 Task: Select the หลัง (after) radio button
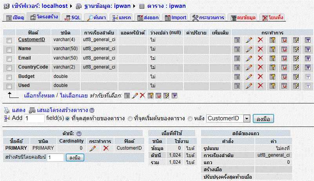tap(191, 118)
